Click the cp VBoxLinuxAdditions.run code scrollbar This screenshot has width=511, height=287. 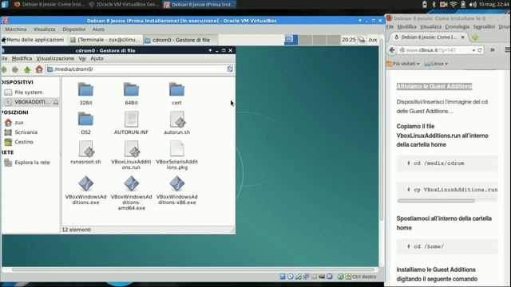click(x=436, y=201)
